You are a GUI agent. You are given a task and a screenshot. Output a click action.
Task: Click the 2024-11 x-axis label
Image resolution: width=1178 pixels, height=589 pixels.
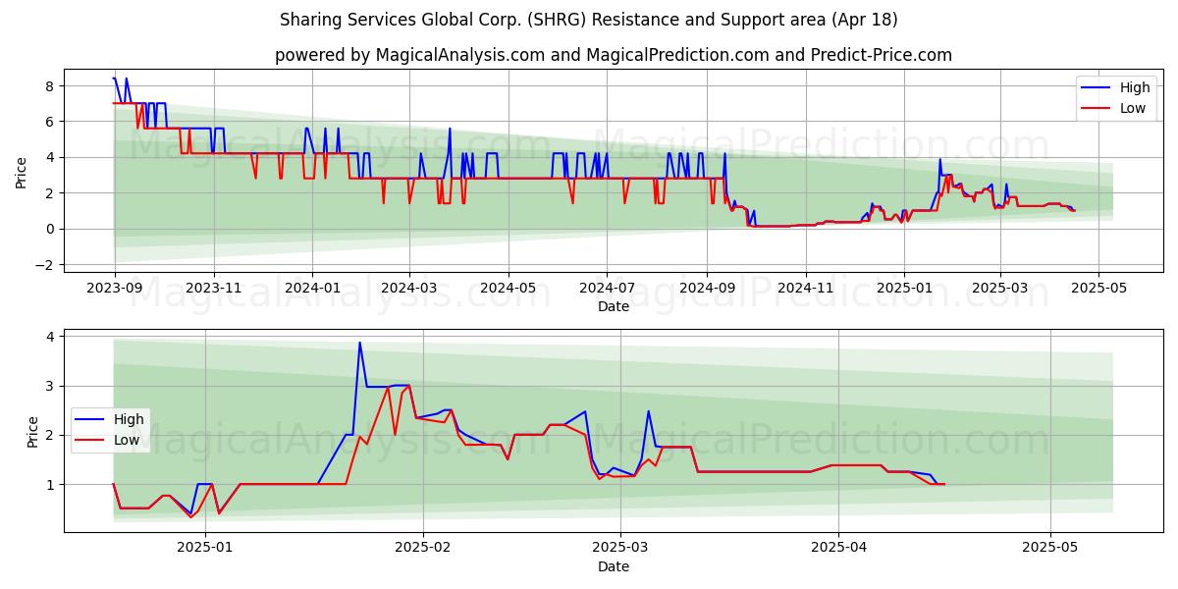click(x=805, y=291)
